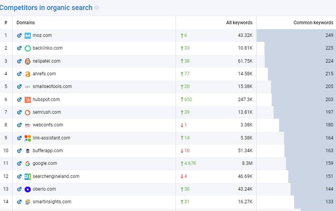
Task: Click the external link icon beside oberlo.com
Action: coord(20,189)
